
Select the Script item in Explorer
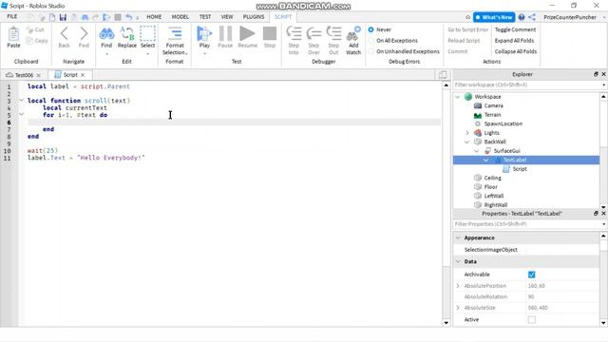pos(520,169)
